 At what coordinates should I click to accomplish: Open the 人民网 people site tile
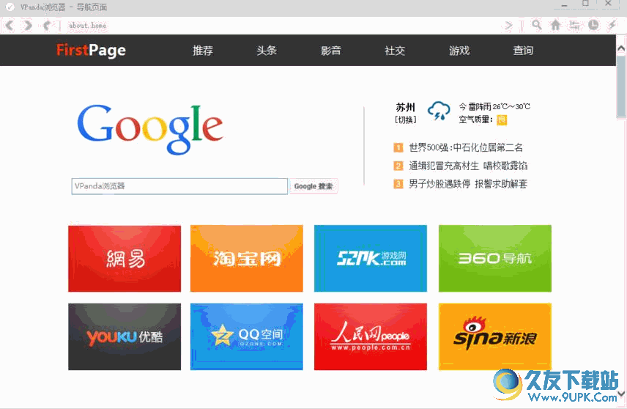[371, 336]
